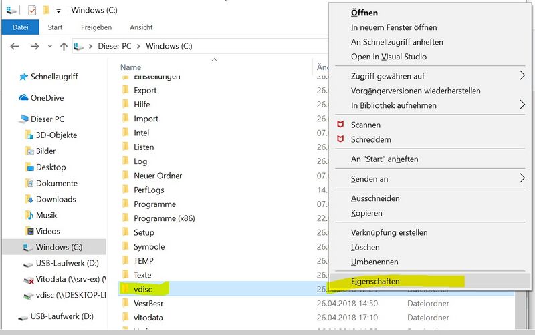Viewport: 535px width, 335px height.
Task: Expand the 'Zugriff gewähren auf' submenu
Action: [522, 76]
